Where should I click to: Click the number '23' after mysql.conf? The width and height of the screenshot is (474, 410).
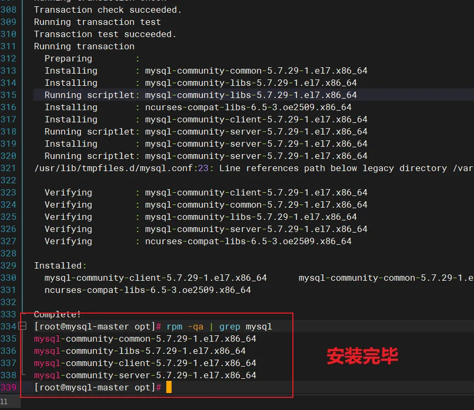(x=203, y=168)
